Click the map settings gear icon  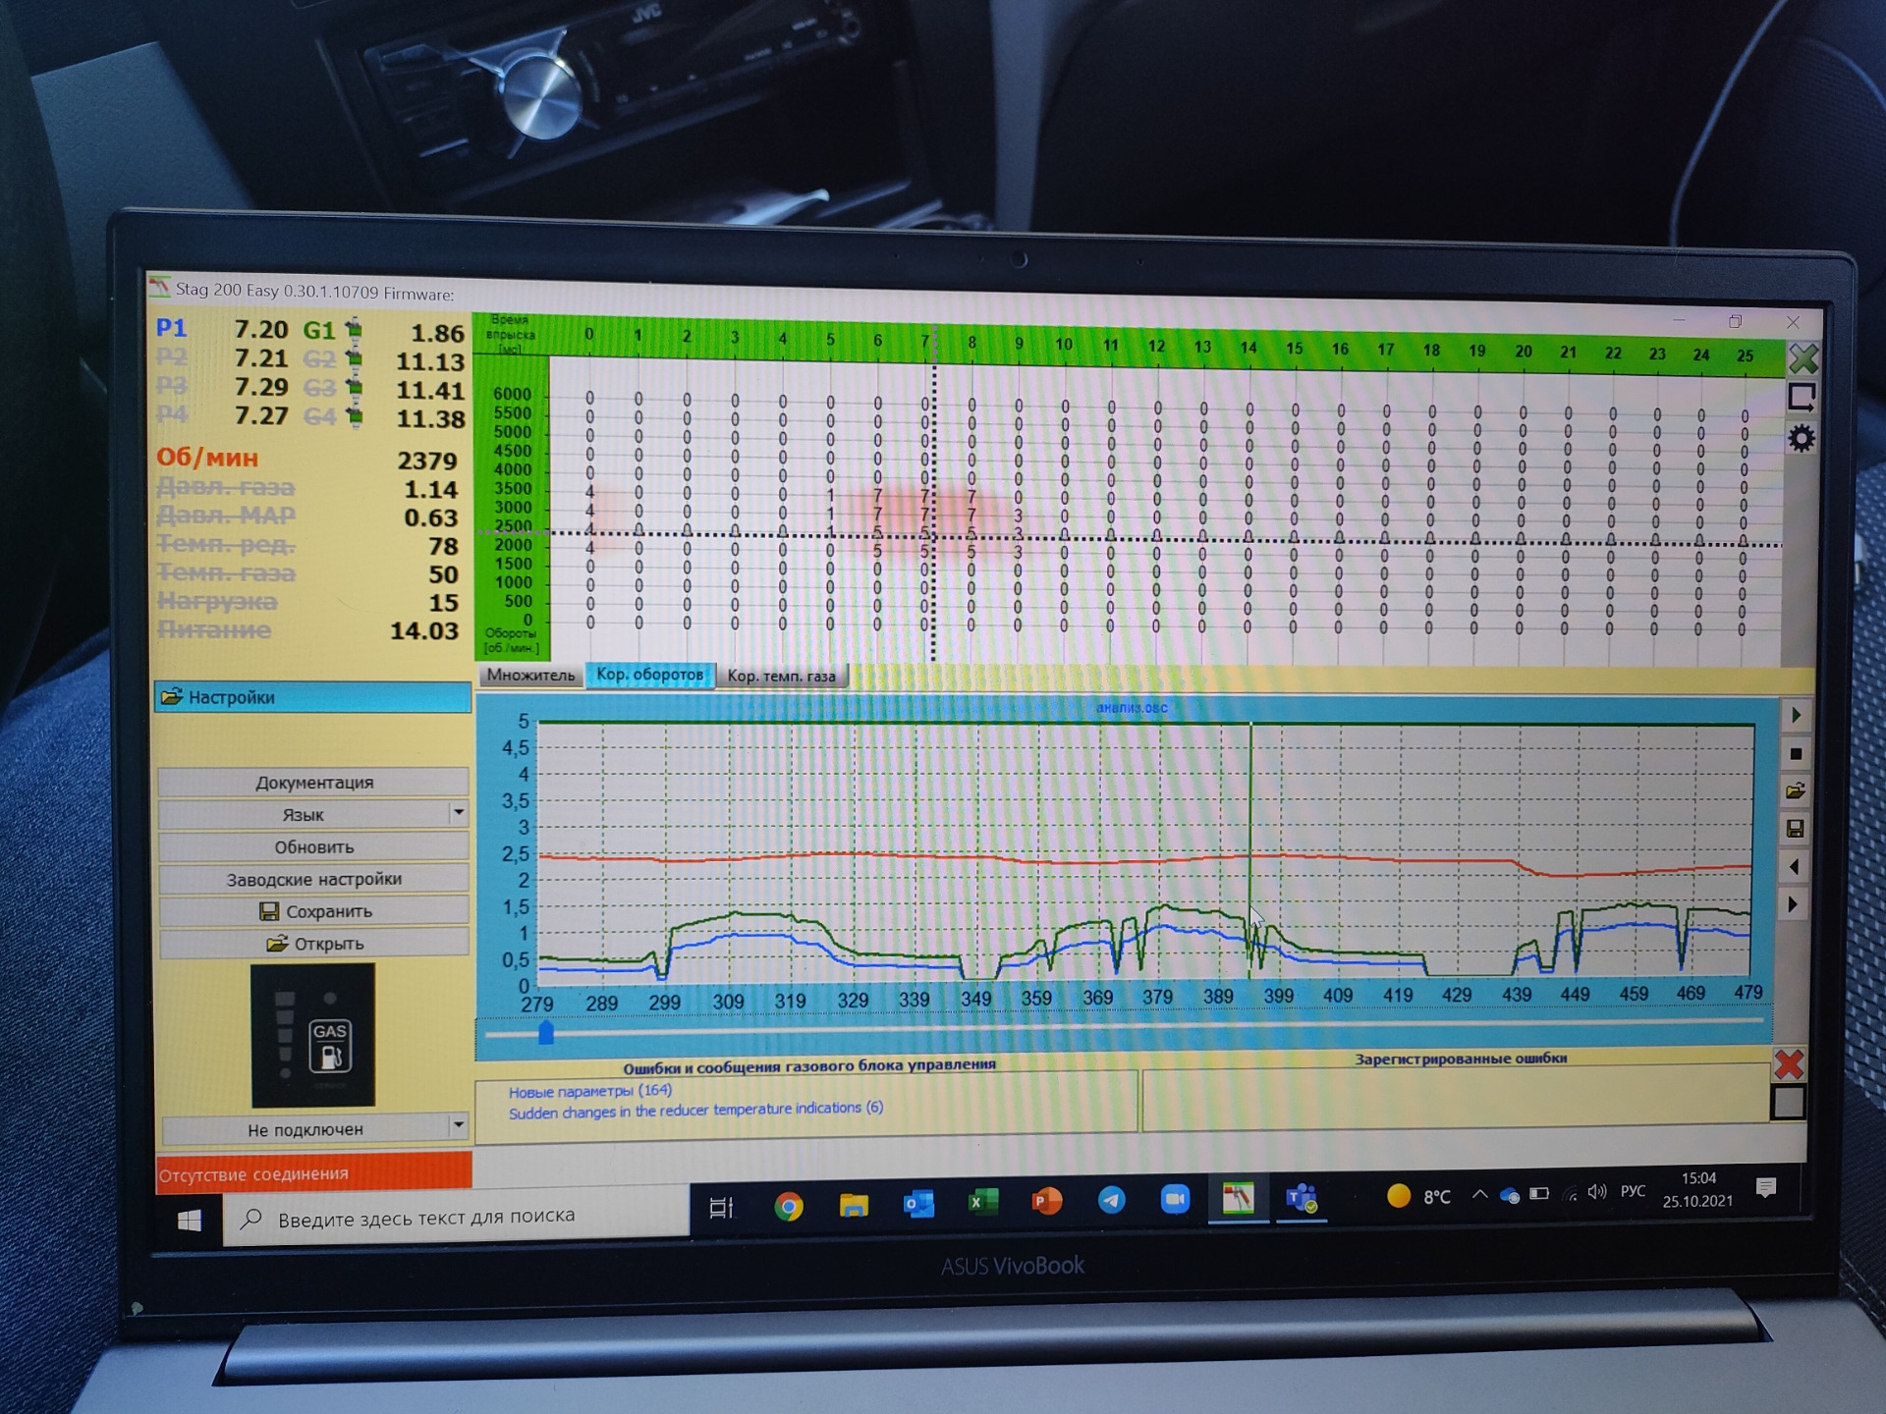1801,438
